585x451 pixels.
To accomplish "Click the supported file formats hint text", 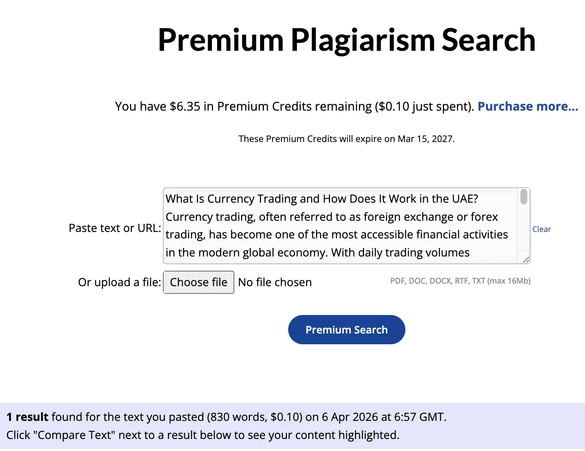I will click(460, 281).
